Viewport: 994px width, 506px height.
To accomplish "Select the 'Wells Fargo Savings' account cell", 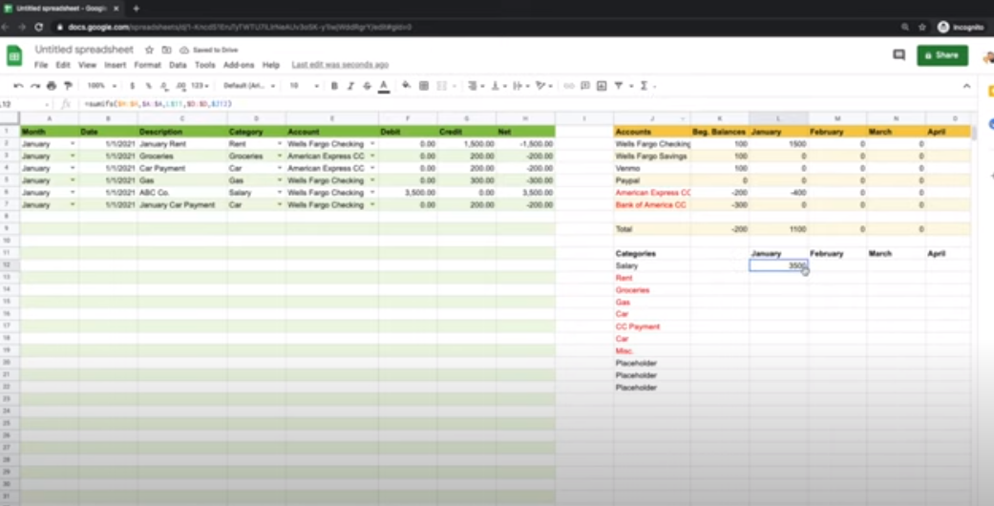I will pyautogui.click(x=651, y=156).
